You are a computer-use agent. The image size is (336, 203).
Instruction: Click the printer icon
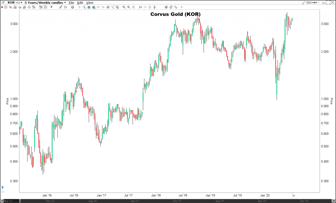tap(20, 7)
